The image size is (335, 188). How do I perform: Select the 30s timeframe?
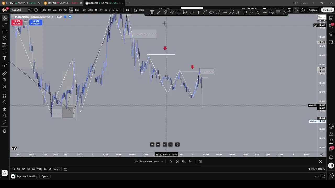[x=44, y=10]
